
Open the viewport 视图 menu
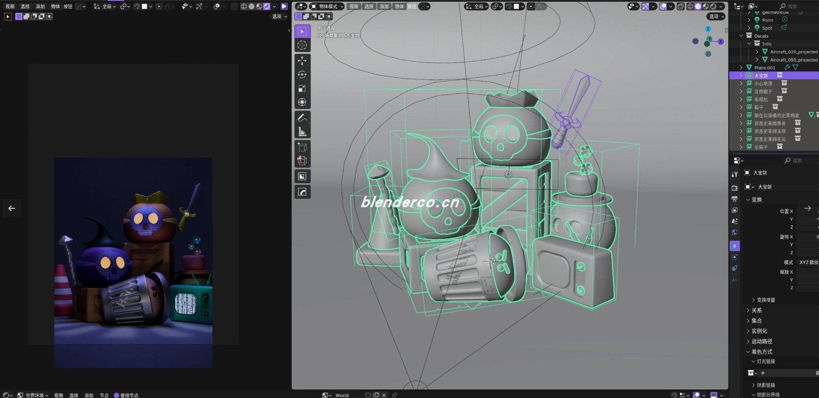click(x=353, y=6)
